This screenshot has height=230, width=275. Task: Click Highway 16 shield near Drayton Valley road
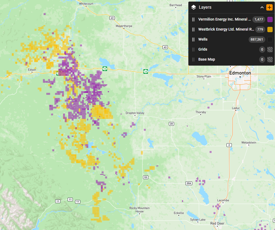coord(146,71)
